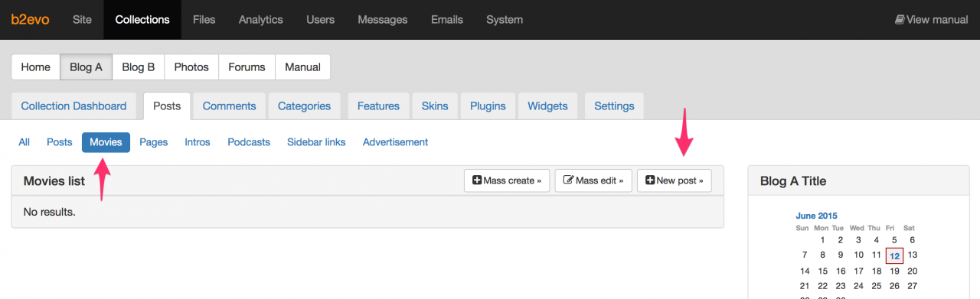Select the Posts tab

(166, 106)
